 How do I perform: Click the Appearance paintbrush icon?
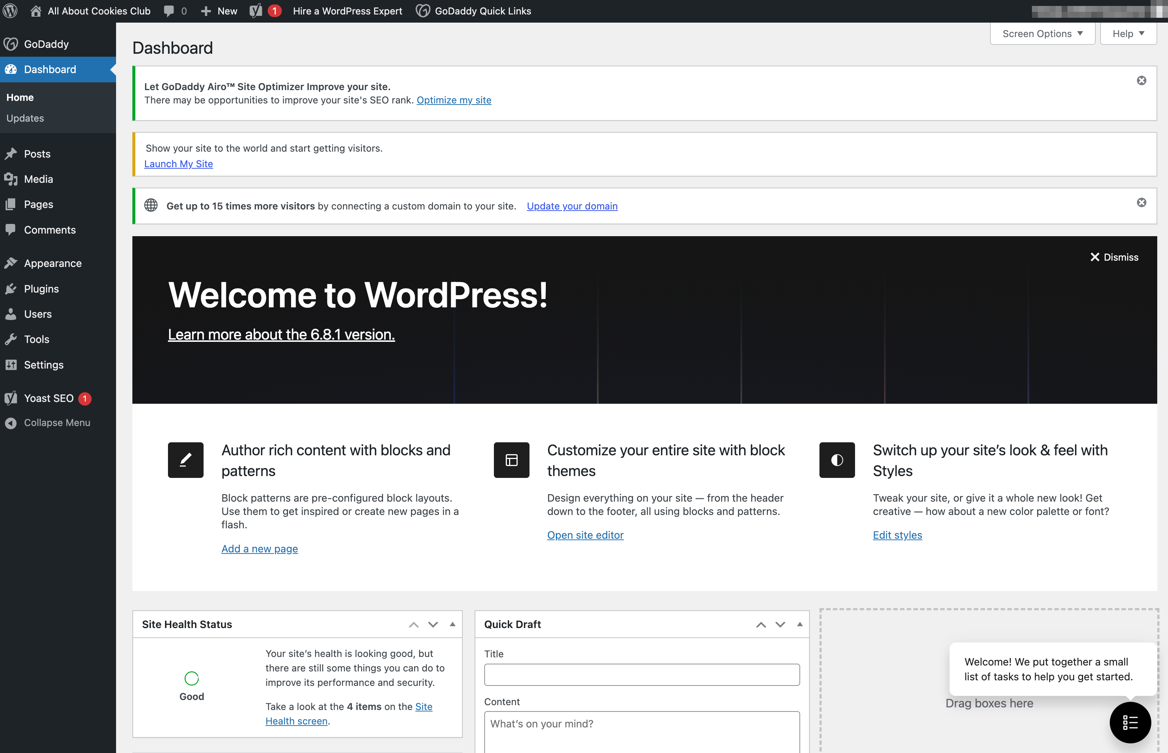11,263
